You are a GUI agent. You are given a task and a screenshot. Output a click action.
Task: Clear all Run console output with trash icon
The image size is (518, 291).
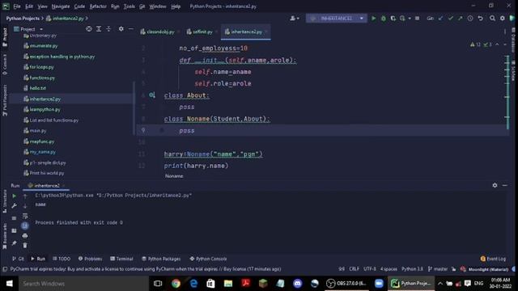click(25, 246)
